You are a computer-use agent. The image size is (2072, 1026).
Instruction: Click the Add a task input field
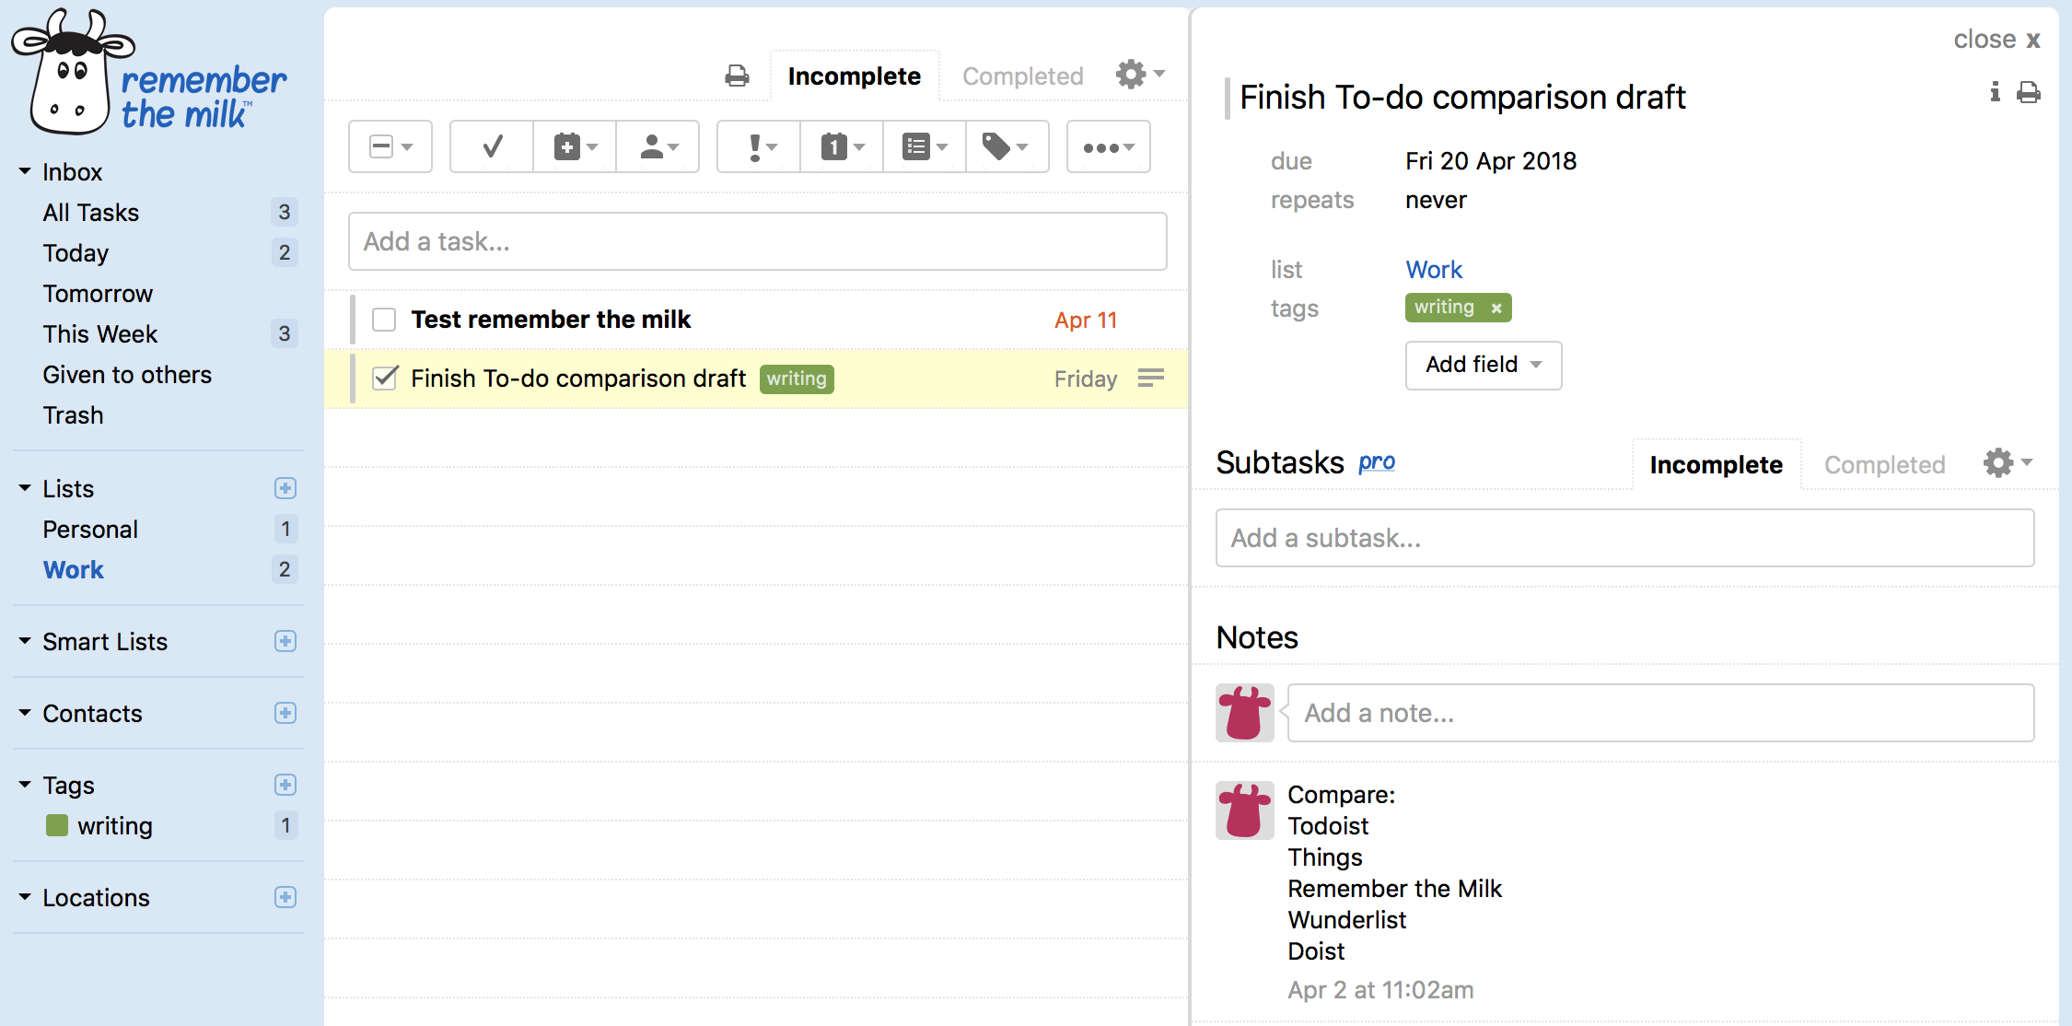coord(758,241)
